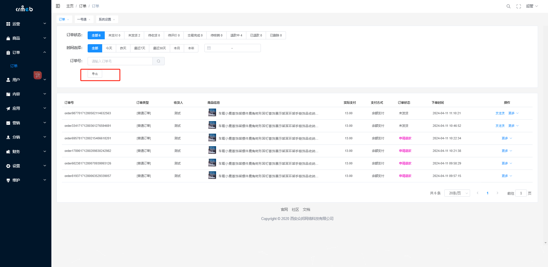Open product thumbnail of 11:10:21 order

[x=212, y=113]
